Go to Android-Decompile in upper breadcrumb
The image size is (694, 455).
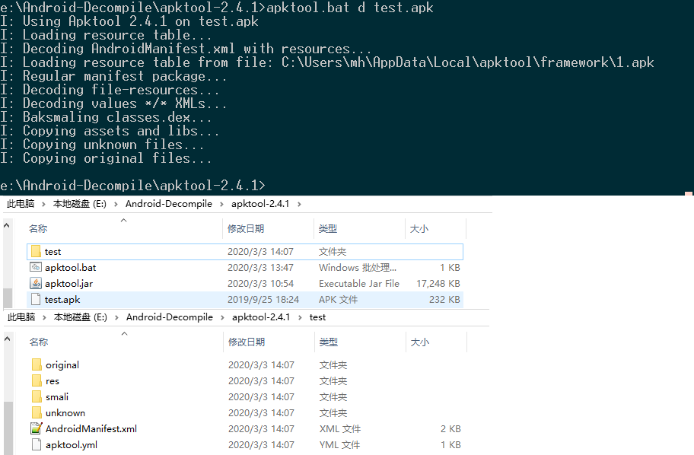coord(169,204)
